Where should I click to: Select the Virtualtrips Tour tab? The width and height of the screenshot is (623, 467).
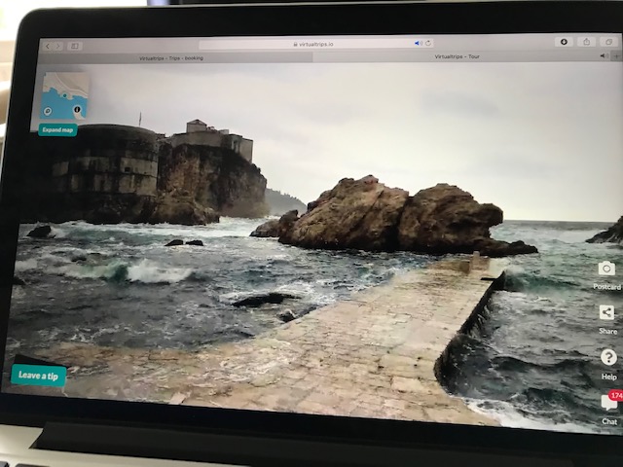[459, 57]
